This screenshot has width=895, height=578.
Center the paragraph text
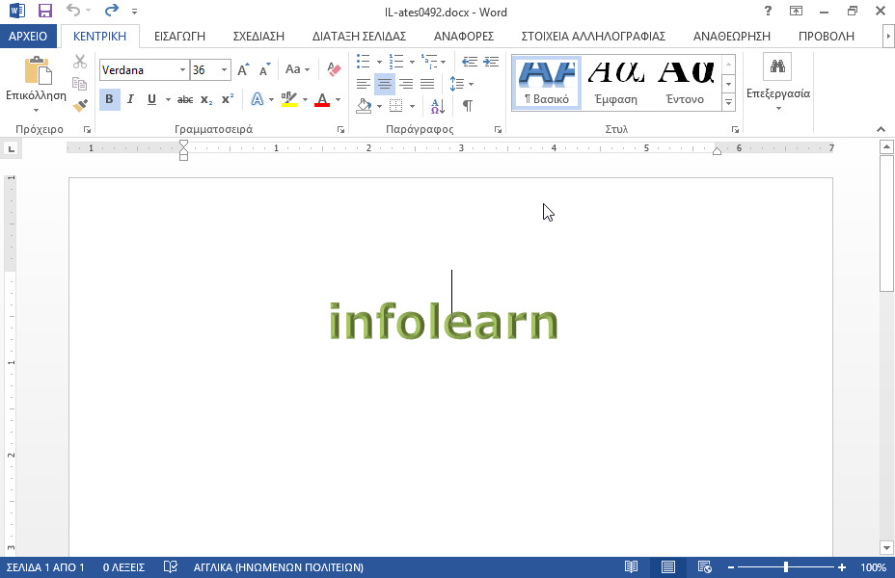(385, 85)
